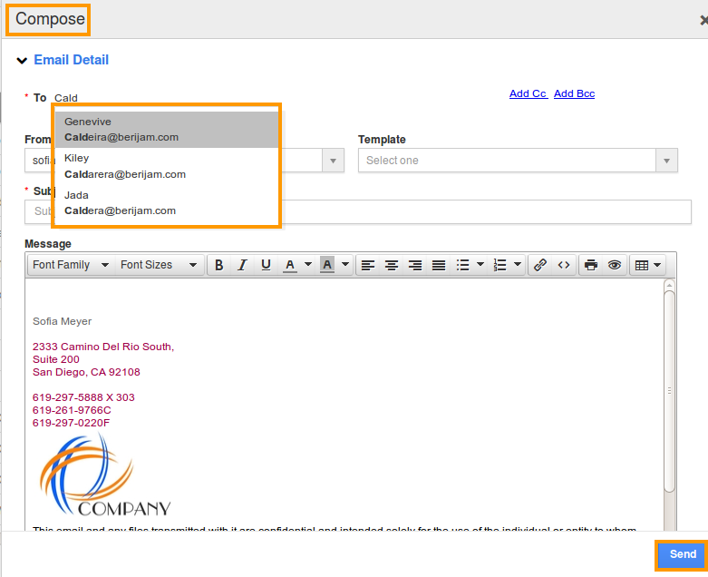
Task: Collapse the Email Detail section
Action: tap(22, 60)
